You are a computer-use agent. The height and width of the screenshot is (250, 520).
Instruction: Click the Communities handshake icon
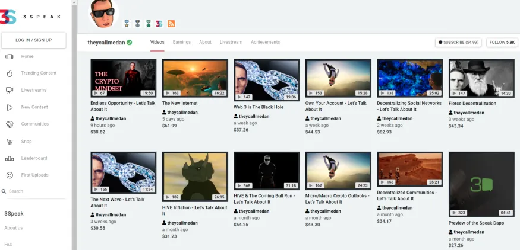[10, 124]
